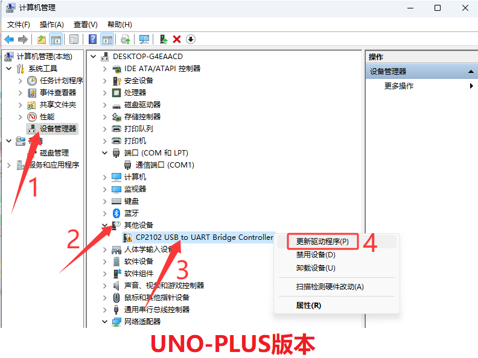This screenshot has height=358, width=478.
Task: Click the Forward arrow toolbar icon
Action: (23, 39)
